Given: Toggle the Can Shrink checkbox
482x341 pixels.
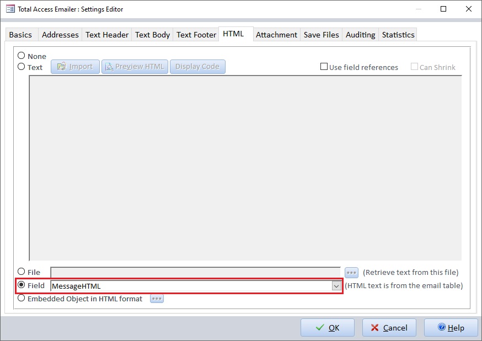Looking at the screenshot, I should coord(414,67).
